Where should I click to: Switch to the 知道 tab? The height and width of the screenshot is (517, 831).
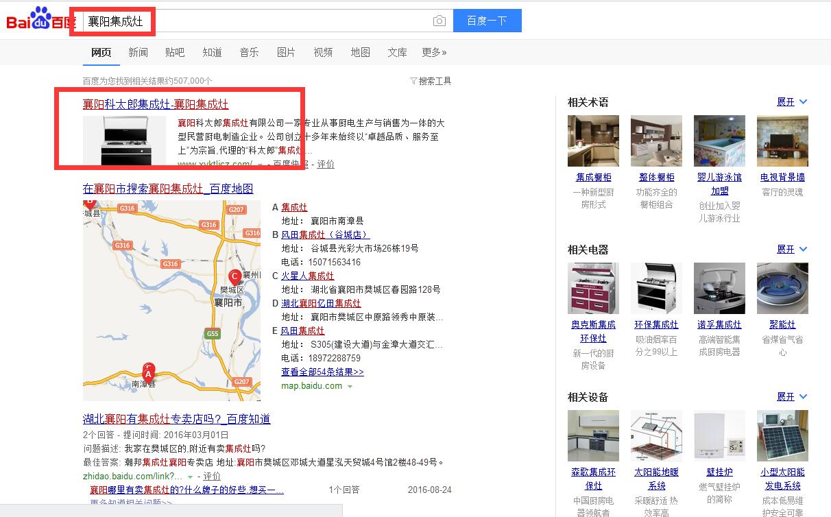212,52
